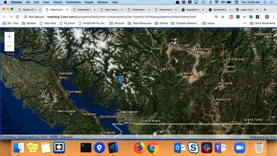The image size is (277, 156).
Task: Open the People menu
Action: point(89,2)
